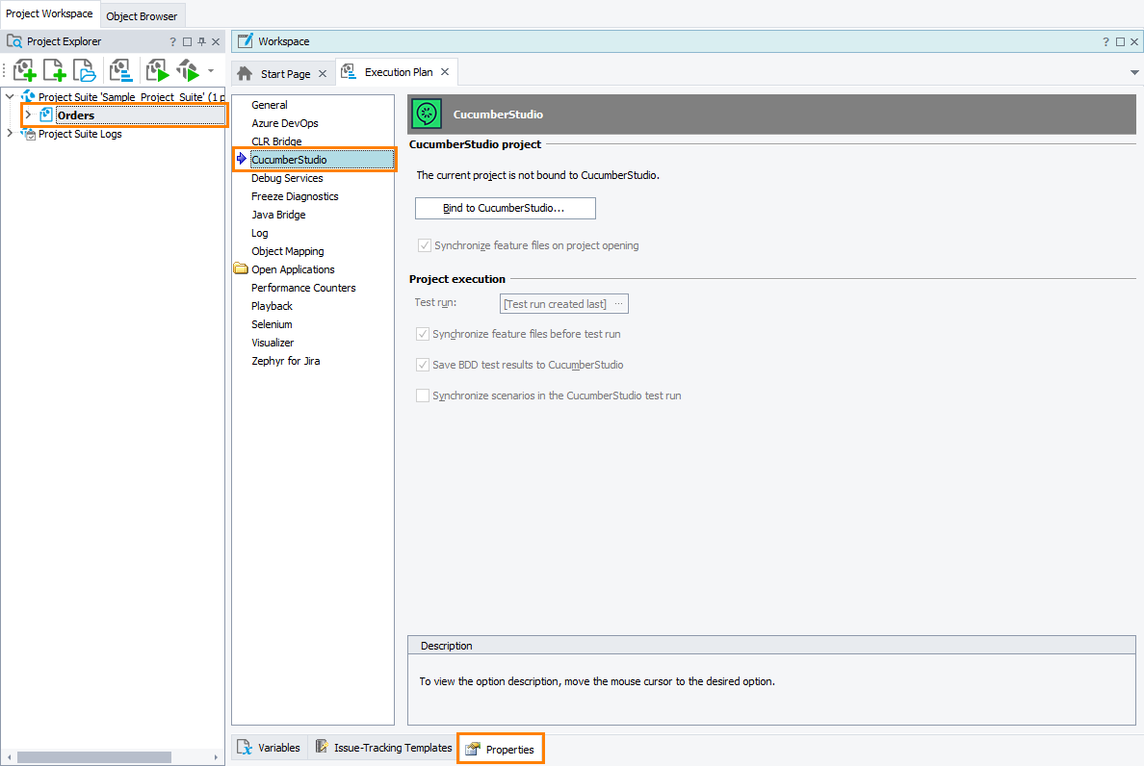Click the Run Project Suite toolbar icon
Image resolution: width=1144 pixels, height=766 pixels.
pos(188,70)
